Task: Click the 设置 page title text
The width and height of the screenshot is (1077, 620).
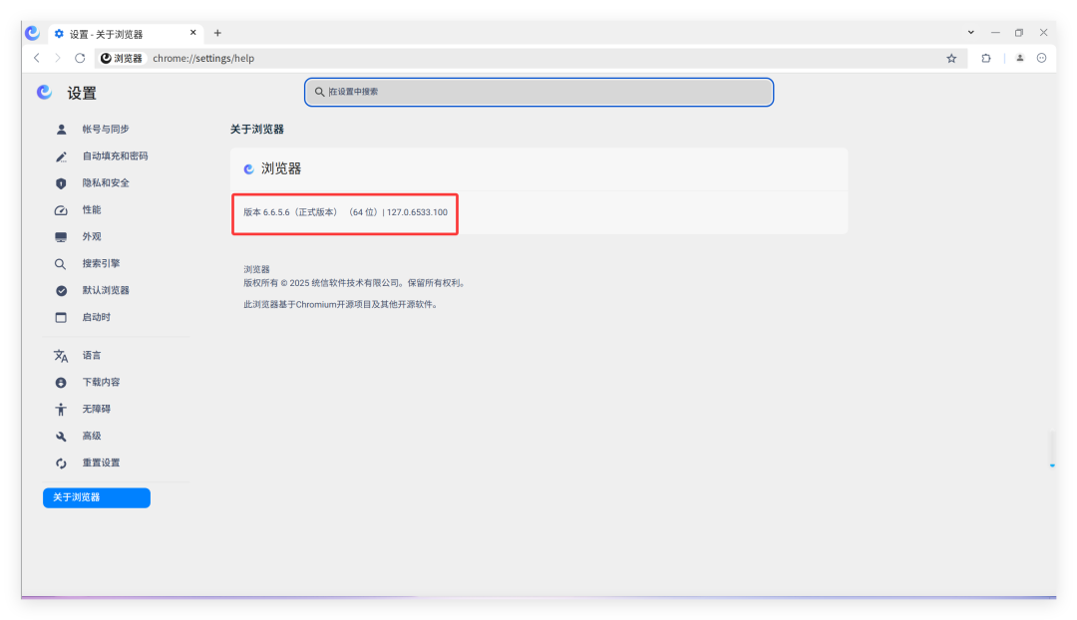Action: [x=82, y=94]
